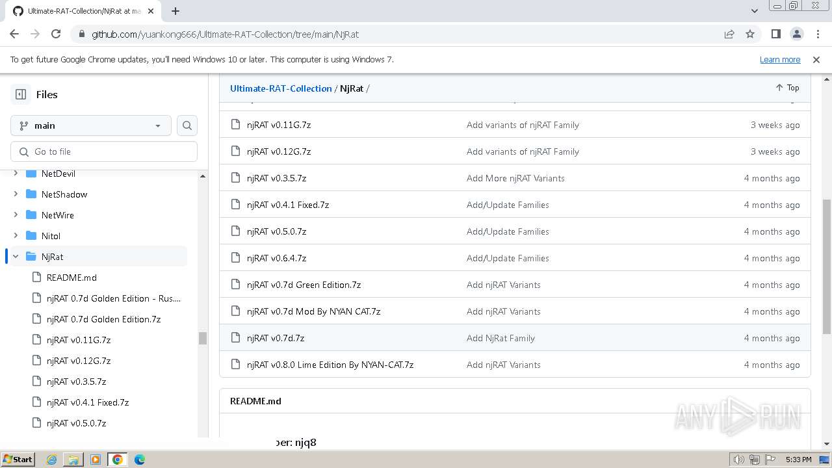Select njRAT v0.11G.7z in the file tree

(79, 340)
